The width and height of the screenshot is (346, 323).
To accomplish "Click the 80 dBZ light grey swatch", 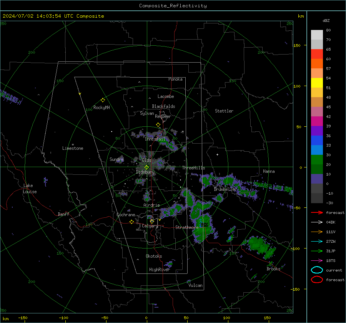I will pos(317,35).
